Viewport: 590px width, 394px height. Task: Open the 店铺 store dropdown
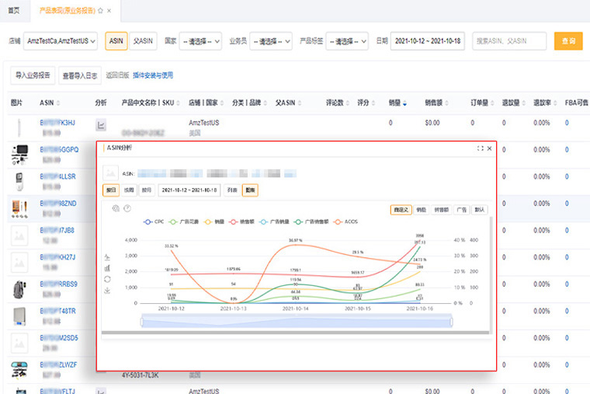click(x=61, y=41)
